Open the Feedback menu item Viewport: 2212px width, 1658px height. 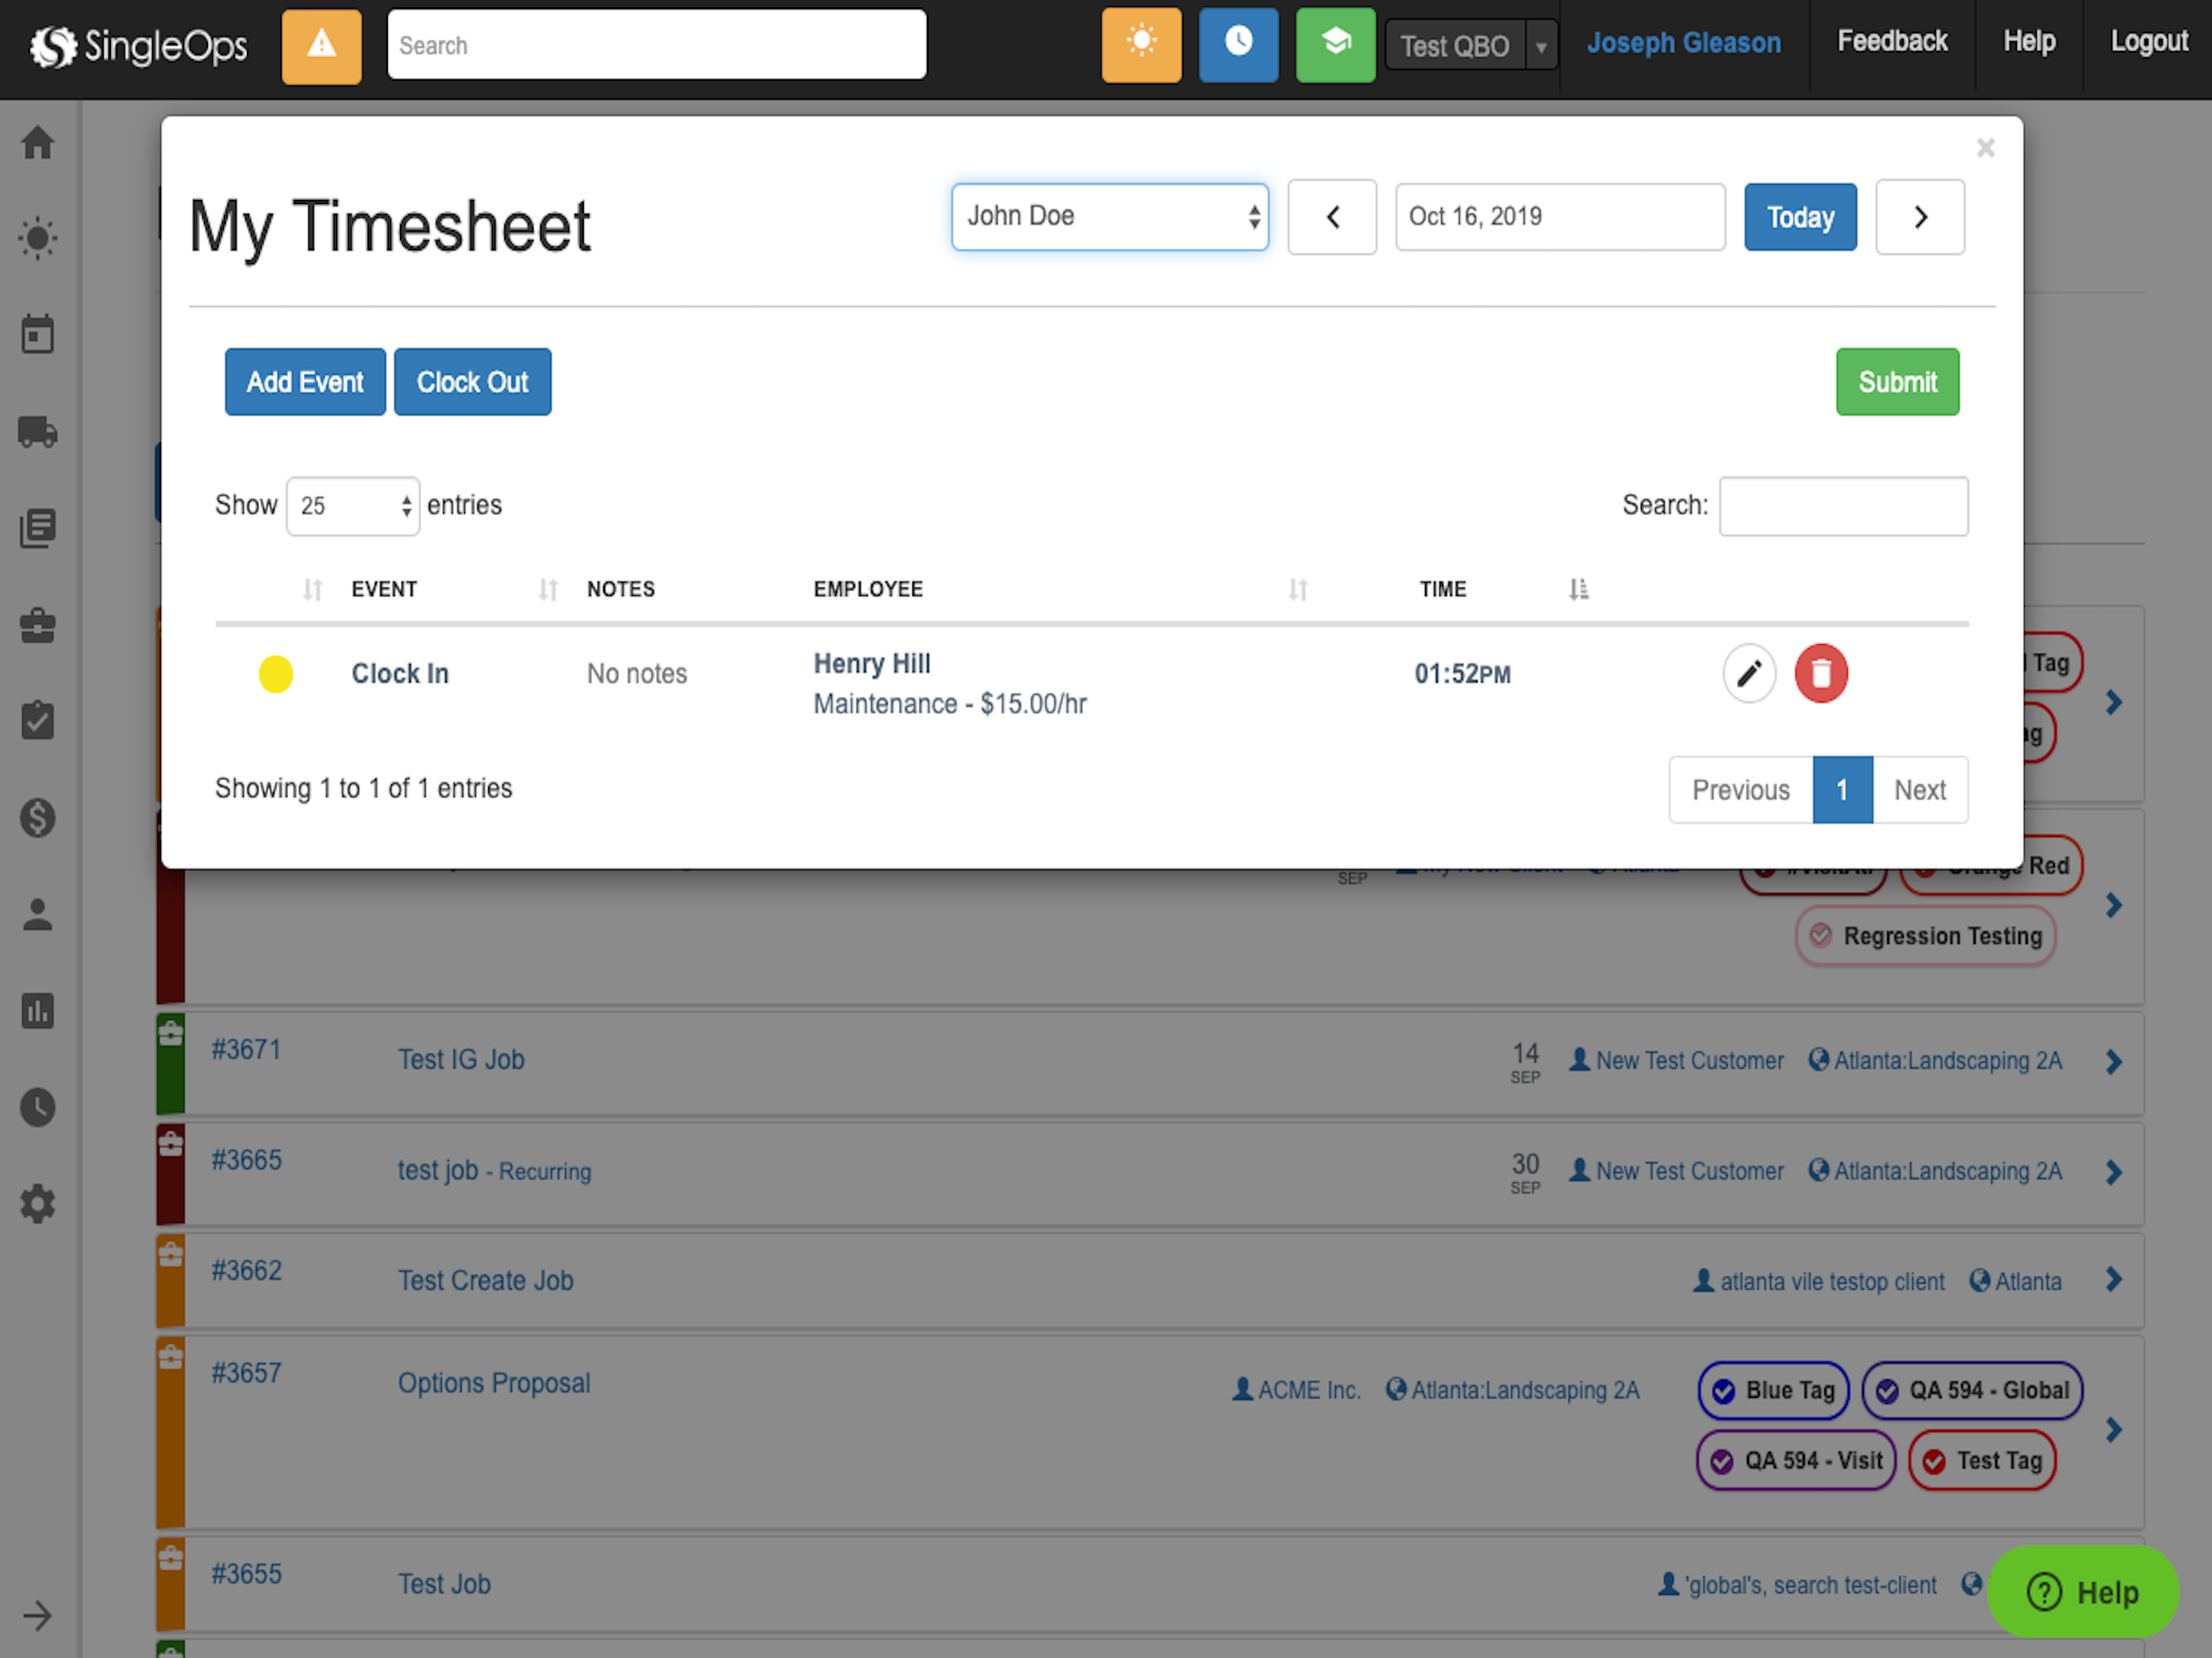1892,41
